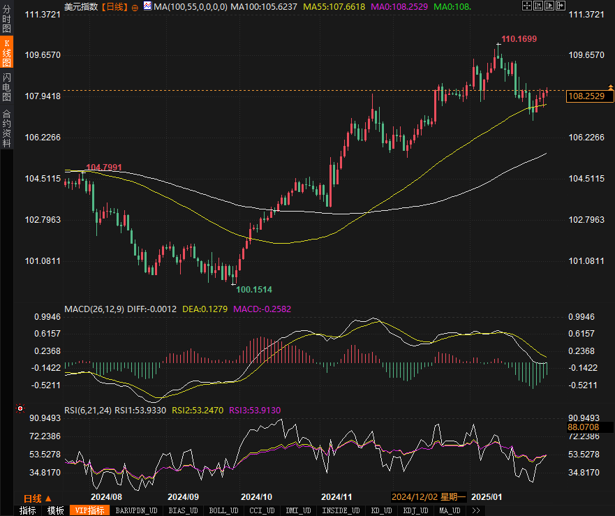The height and width of the screenshot is (516, 615).
Task: Select the K线图 candlestick tab
Action: 6,53
